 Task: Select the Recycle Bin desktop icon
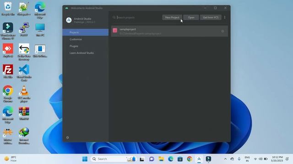8,9
